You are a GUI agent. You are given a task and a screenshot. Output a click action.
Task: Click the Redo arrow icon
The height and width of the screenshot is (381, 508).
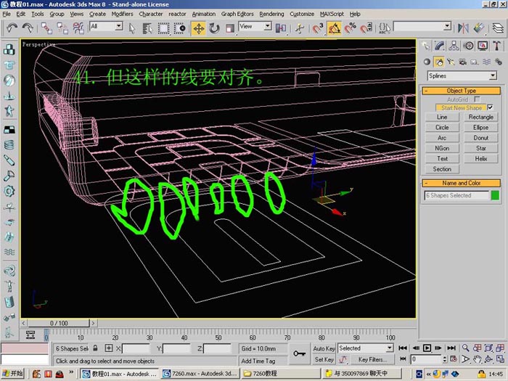pyautogui.click(x=28, y=28)
